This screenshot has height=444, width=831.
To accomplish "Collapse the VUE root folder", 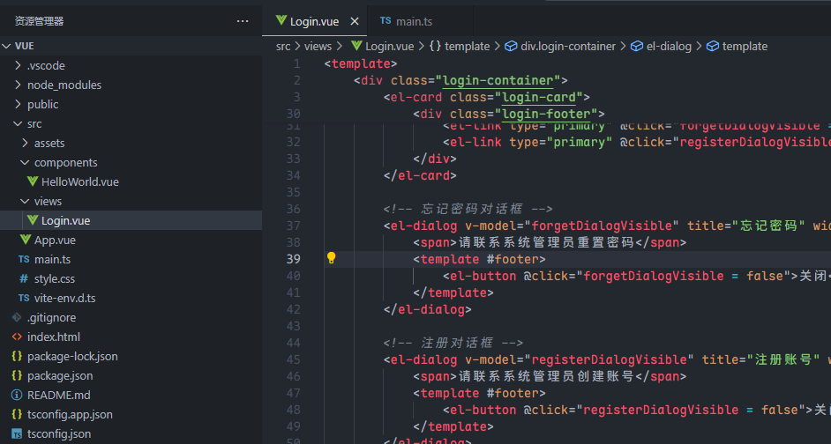I will pyautogui.click(x=25, y=46).
